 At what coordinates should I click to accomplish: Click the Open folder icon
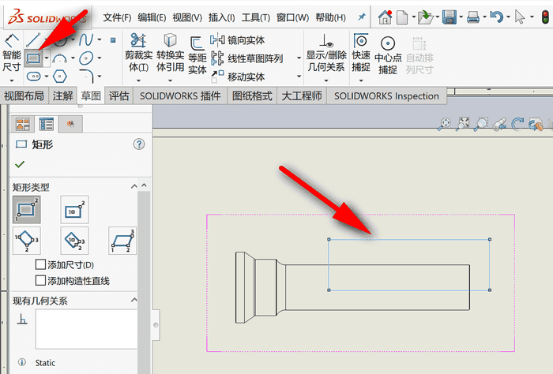point(425,17)
